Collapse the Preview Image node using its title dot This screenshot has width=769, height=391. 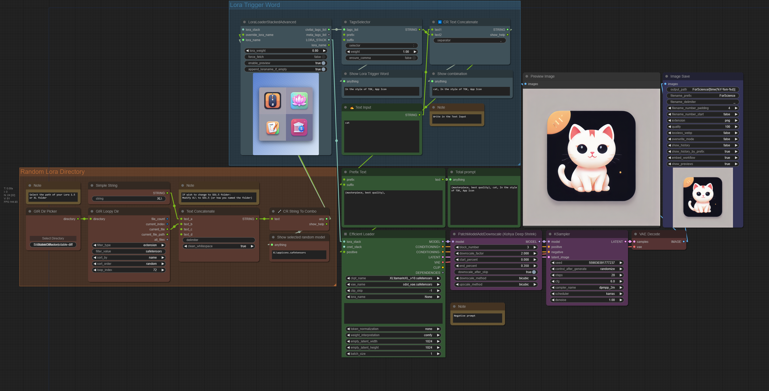click(x=527, y=76)
